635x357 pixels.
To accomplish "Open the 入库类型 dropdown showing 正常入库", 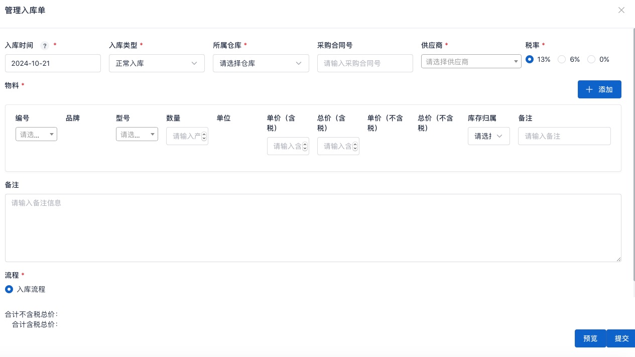I will (x=157, y=63).
